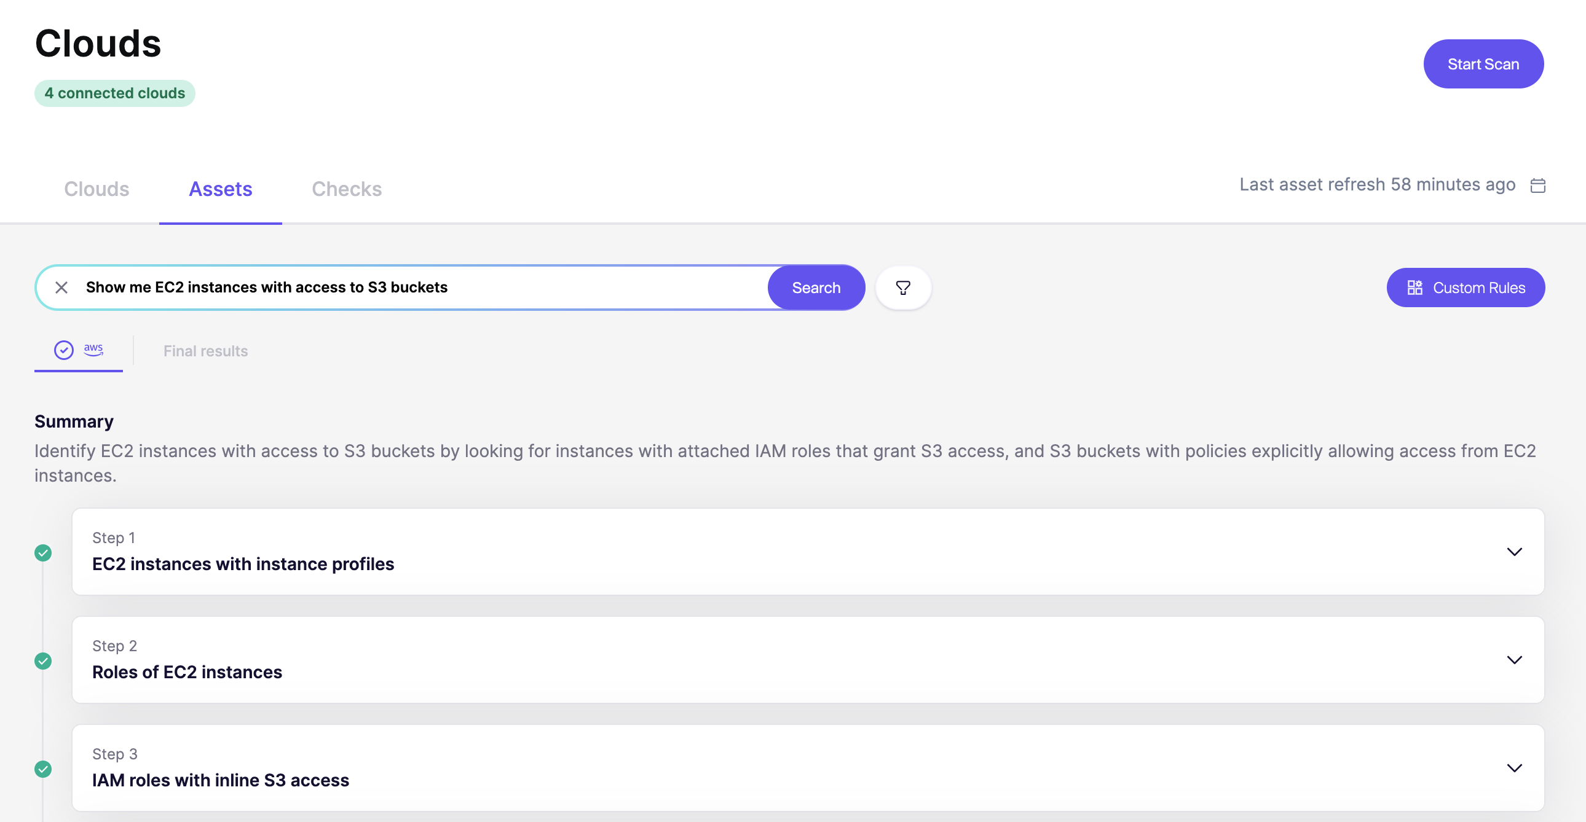Clear search query with X icon
This screenshot has height=822, width=1586.
click(x=61, y=288)
